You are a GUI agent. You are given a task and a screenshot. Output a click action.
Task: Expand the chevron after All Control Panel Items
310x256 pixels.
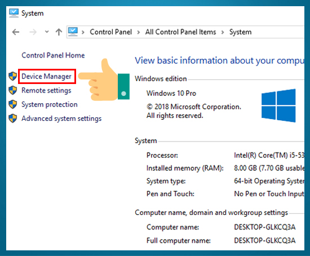tap(223, 32)
